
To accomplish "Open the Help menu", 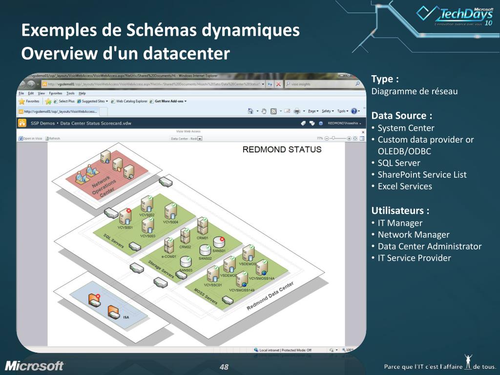I will [82, 93].
